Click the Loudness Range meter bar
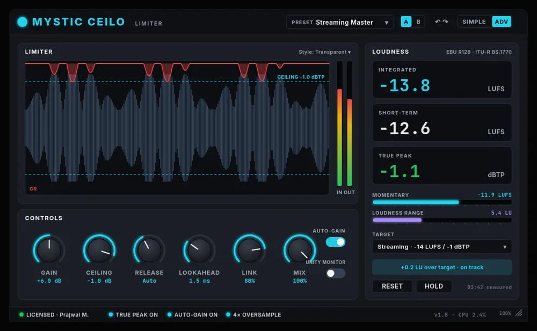This screenshot has width=537, height=331. [x=442, y=220]
